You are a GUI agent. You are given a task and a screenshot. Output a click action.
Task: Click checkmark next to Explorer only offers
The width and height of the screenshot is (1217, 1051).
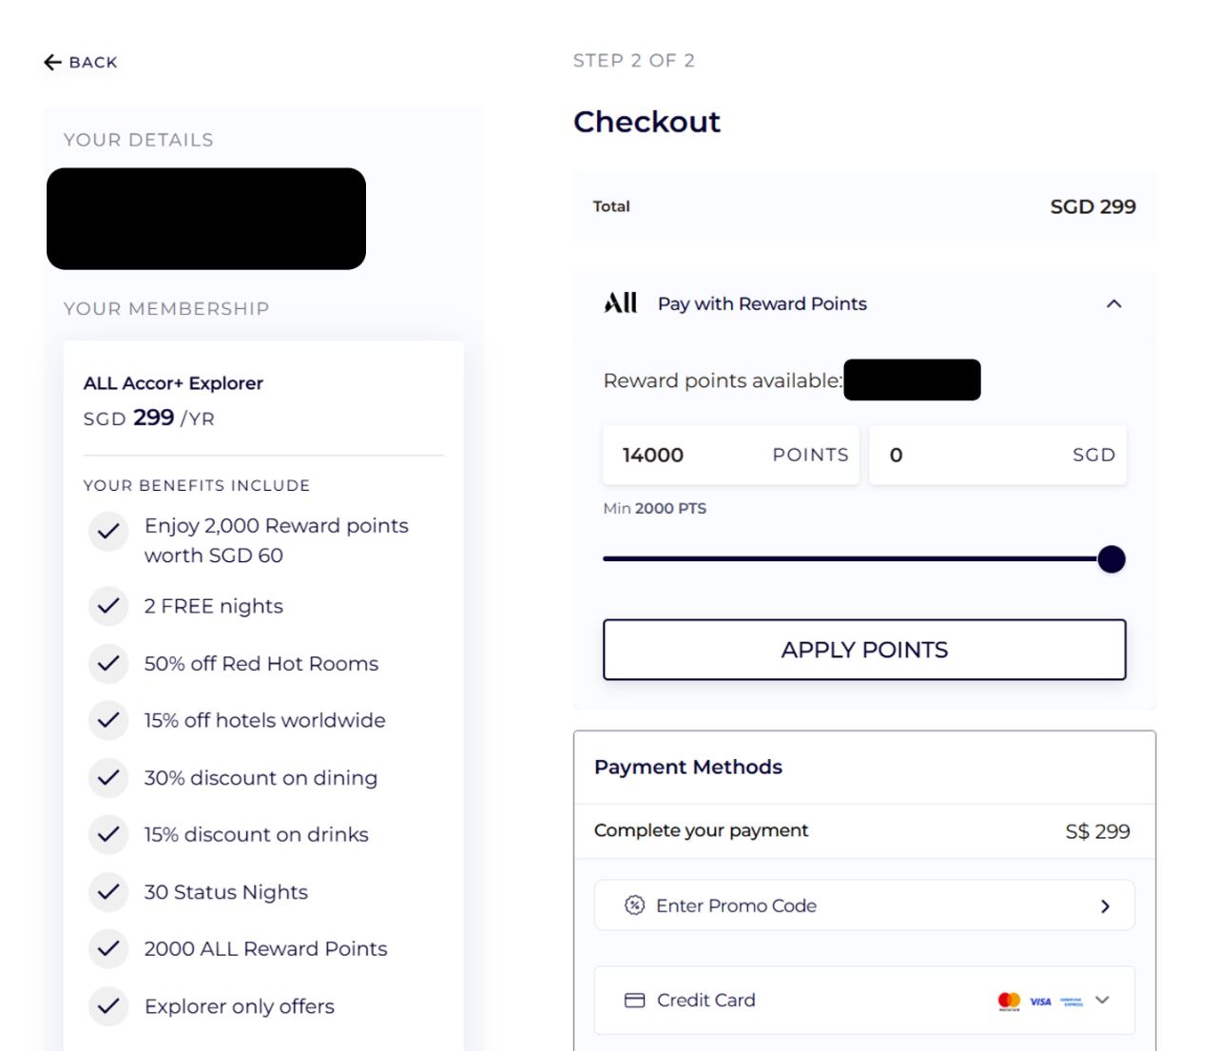click(108, 1006)
